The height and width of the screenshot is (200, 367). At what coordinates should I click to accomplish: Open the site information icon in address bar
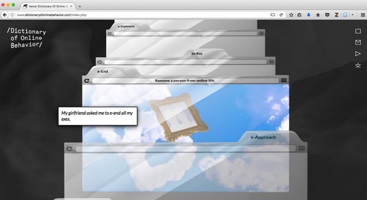coord(12,15)
